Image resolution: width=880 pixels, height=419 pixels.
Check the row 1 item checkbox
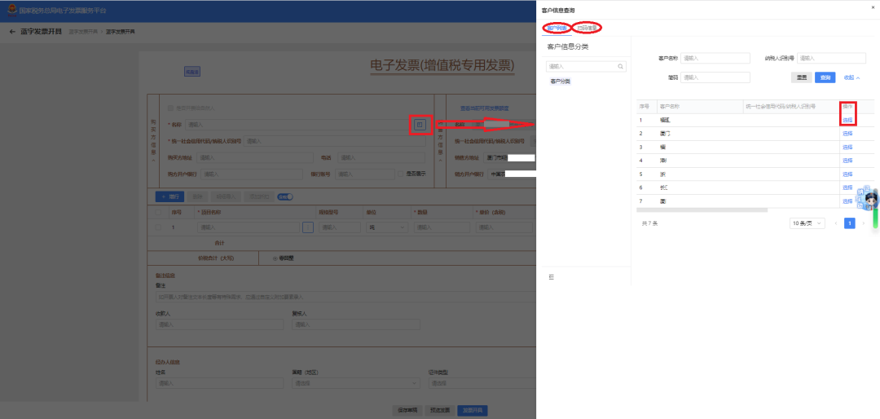(x=158, y=227)
